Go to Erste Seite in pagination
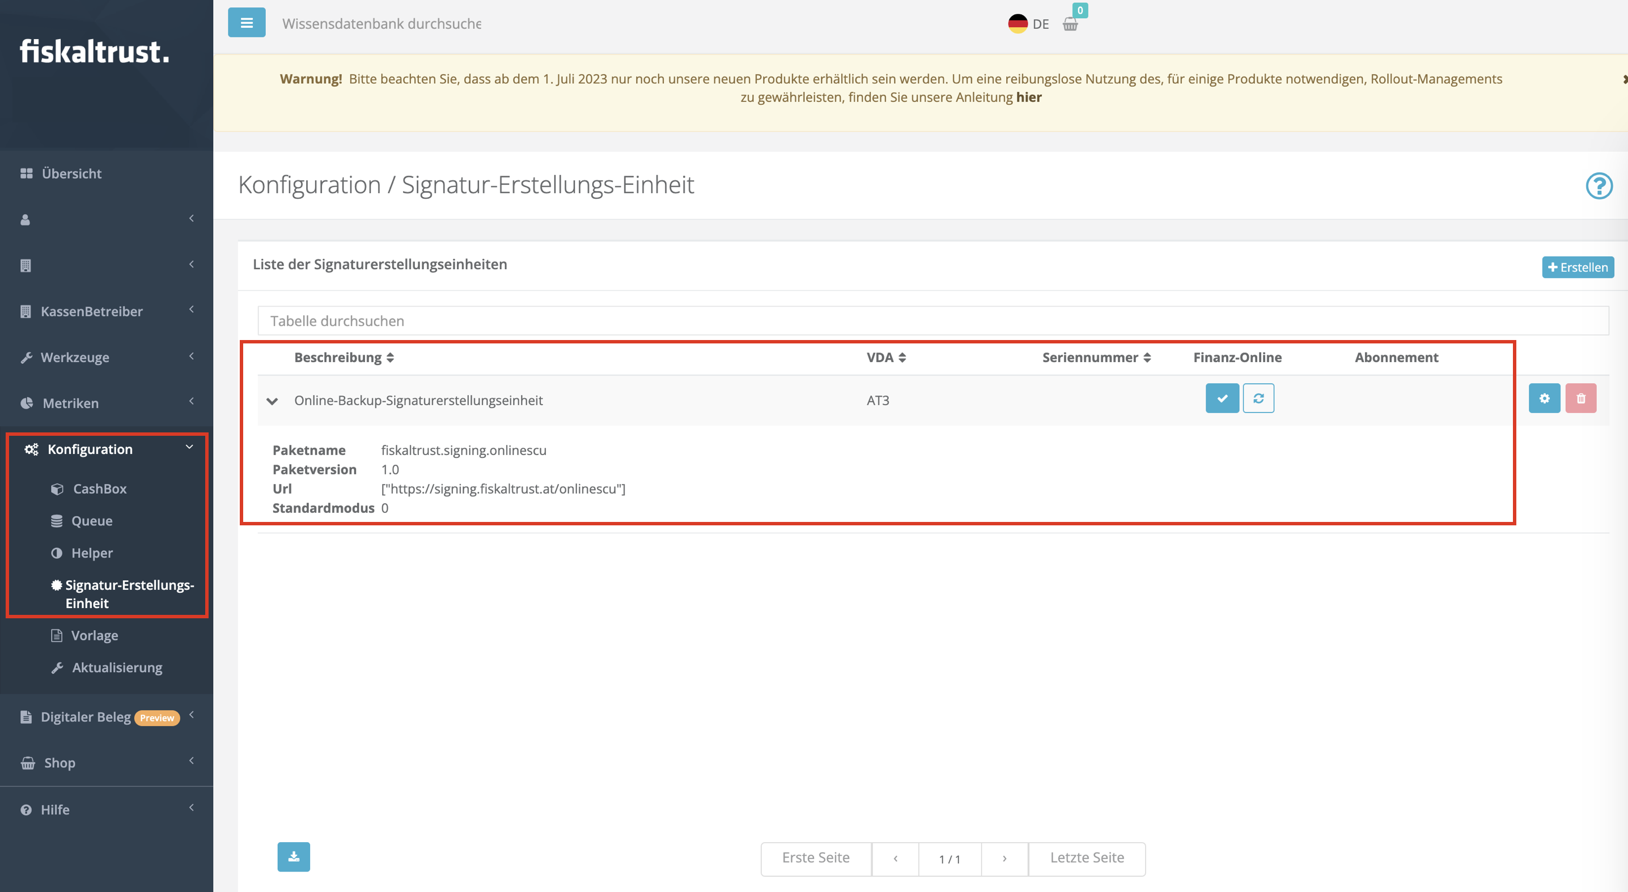The image size is (1628, 892). tap(816, 858)
